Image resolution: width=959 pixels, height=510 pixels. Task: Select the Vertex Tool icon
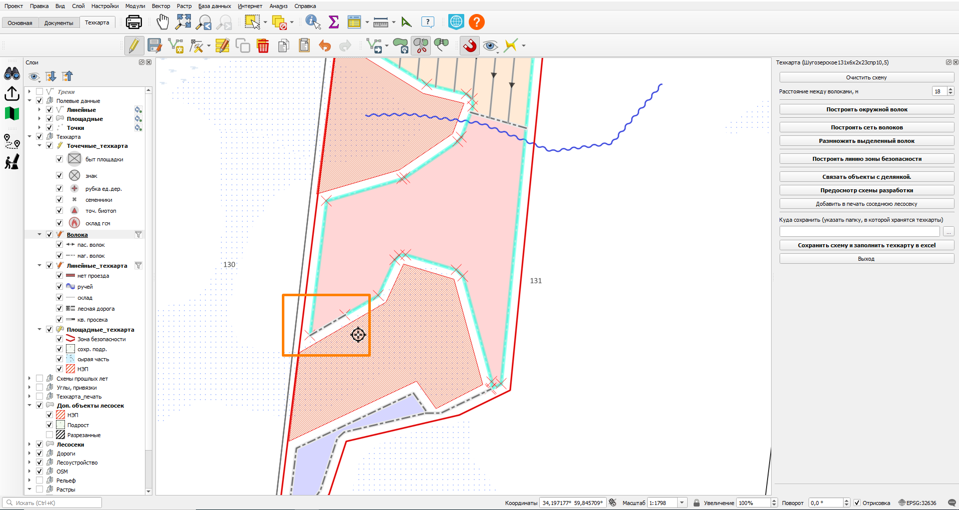197,46
